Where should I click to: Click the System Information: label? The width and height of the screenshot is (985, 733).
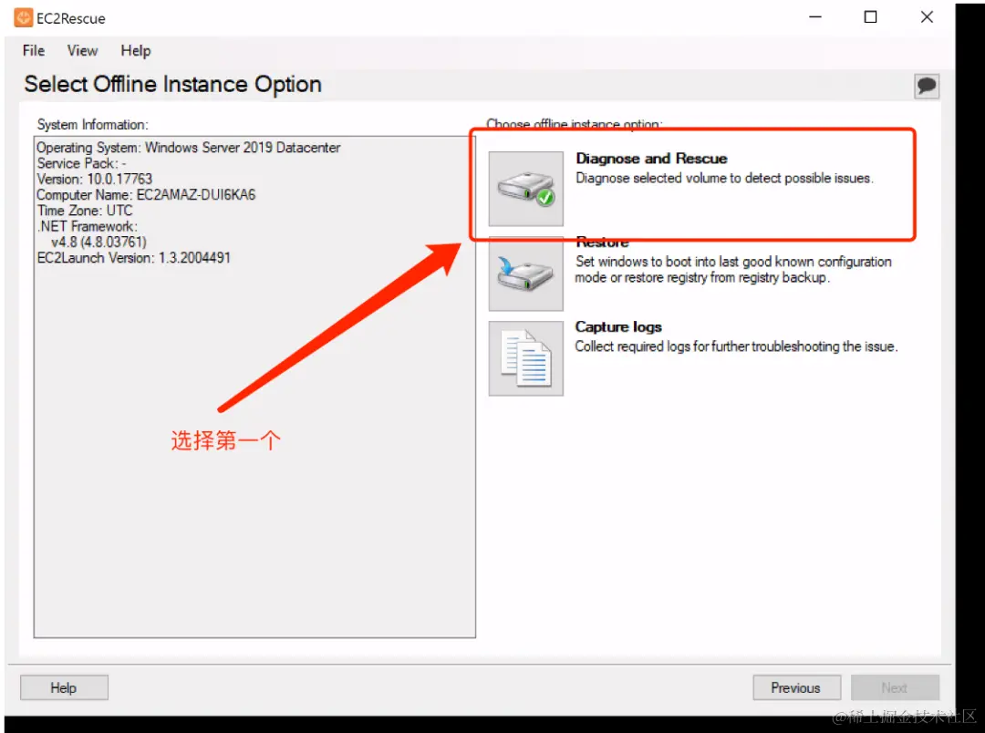pyautogui.click(x=93, y=124)
